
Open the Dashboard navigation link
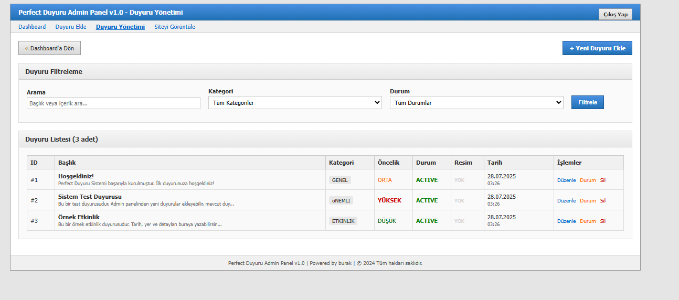tap(32, 27)
